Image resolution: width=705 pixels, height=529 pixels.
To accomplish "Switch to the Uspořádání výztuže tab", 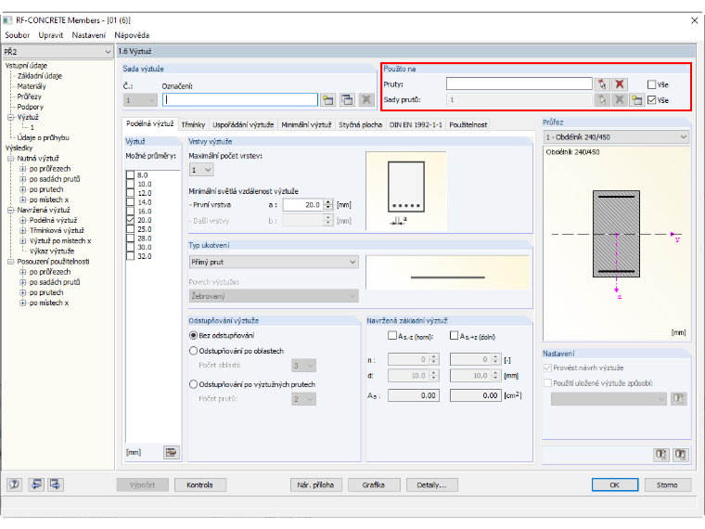I will coord(243,124).
